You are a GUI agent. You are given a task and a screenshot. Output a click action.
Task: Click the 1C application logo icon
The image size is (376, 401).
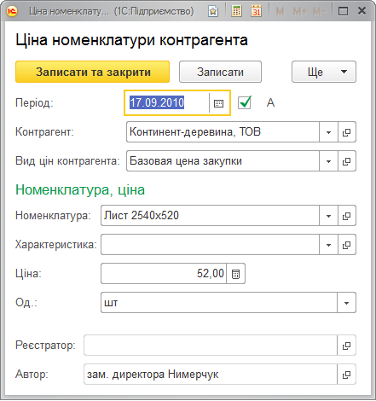click(12, 11)
